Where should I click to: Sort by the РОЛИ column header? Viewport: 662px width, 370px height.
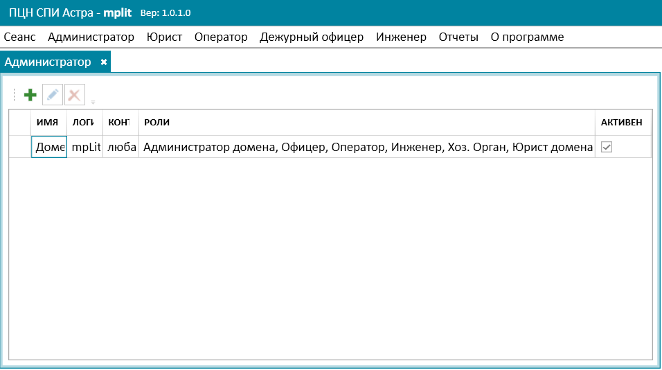pyautogui.click(x=366, y=123)
